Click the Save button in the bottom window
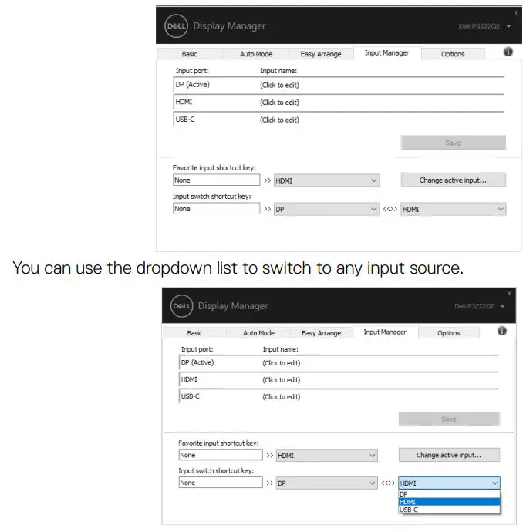523x532 pixels. (x=449, y=419)
